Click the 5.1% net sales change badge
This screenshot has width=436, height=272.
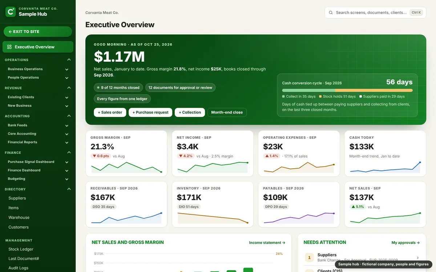[358, 207]
